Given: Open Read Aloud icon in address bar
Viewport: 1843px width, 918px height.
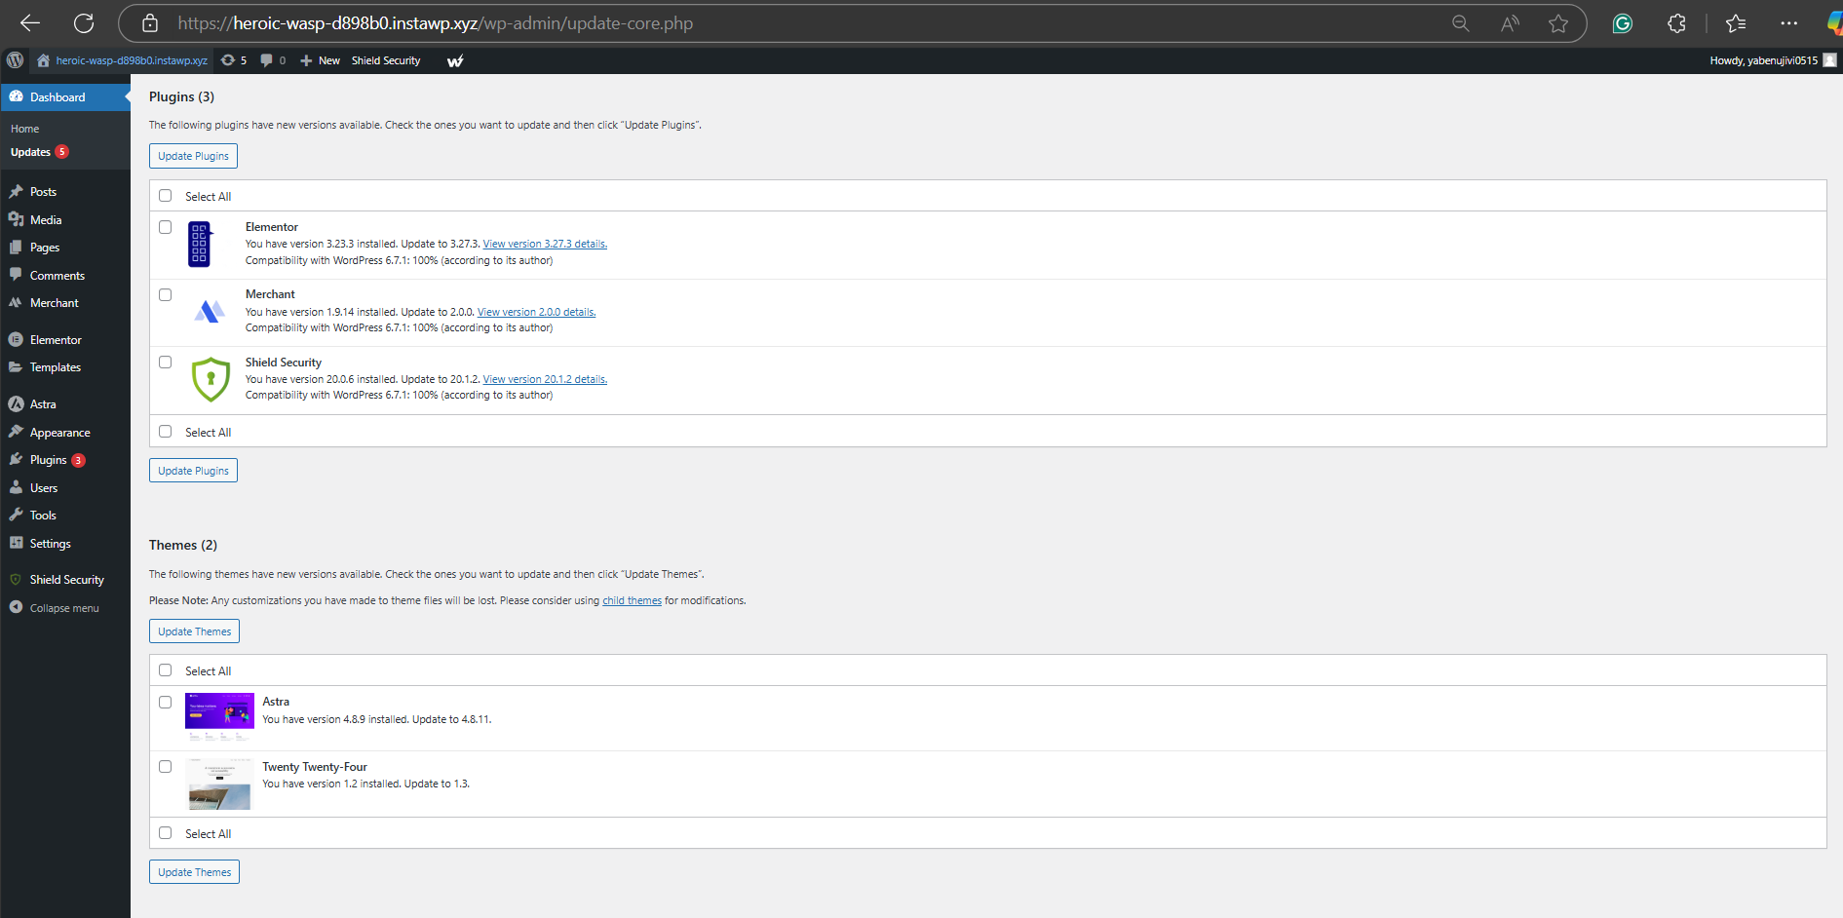Looking at the screenshot, I should (1510, 23).
